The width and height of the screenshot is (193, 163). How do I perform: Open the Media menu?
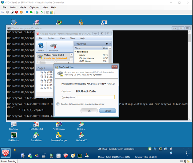[23, 7]
